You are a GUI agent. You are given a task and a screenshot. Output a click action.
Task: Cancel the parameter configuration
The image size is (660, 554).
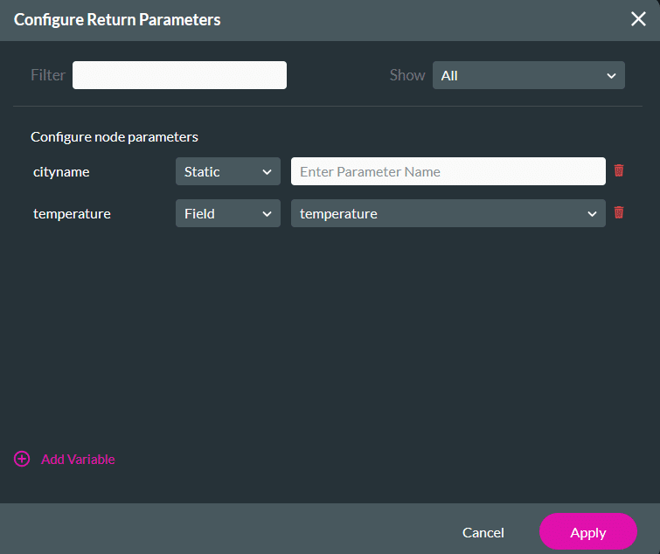coord(483,532)
